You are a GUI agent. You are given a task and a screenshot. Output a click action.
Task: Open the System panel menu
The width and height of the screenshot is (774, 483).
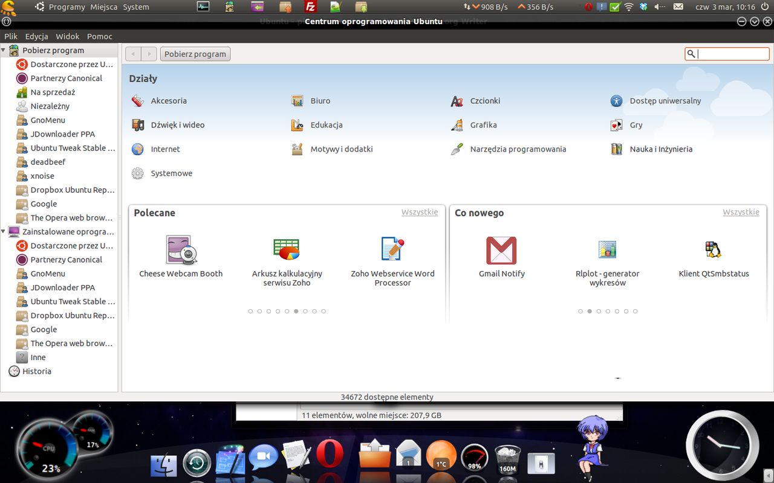pos(135,7)
